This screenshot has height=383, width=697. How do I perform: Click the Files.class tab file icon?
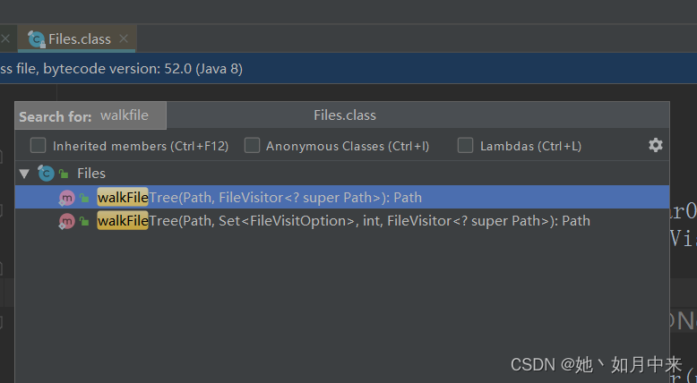point(37,39)
